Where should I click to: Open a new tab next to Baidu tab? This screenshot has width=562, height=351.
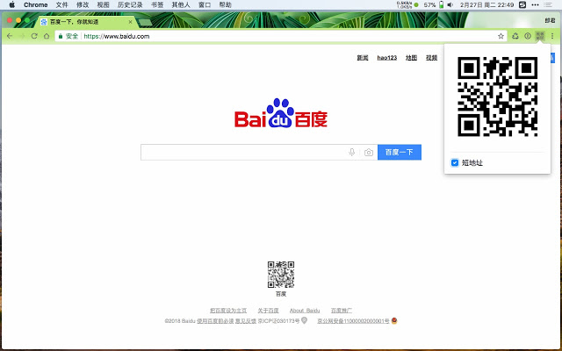coord(145,23)
